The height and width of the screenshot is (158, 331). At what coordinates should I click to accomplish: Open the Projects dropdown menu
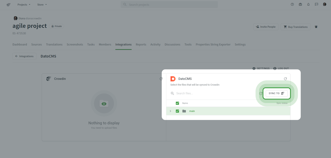click(x=24, y=5)
